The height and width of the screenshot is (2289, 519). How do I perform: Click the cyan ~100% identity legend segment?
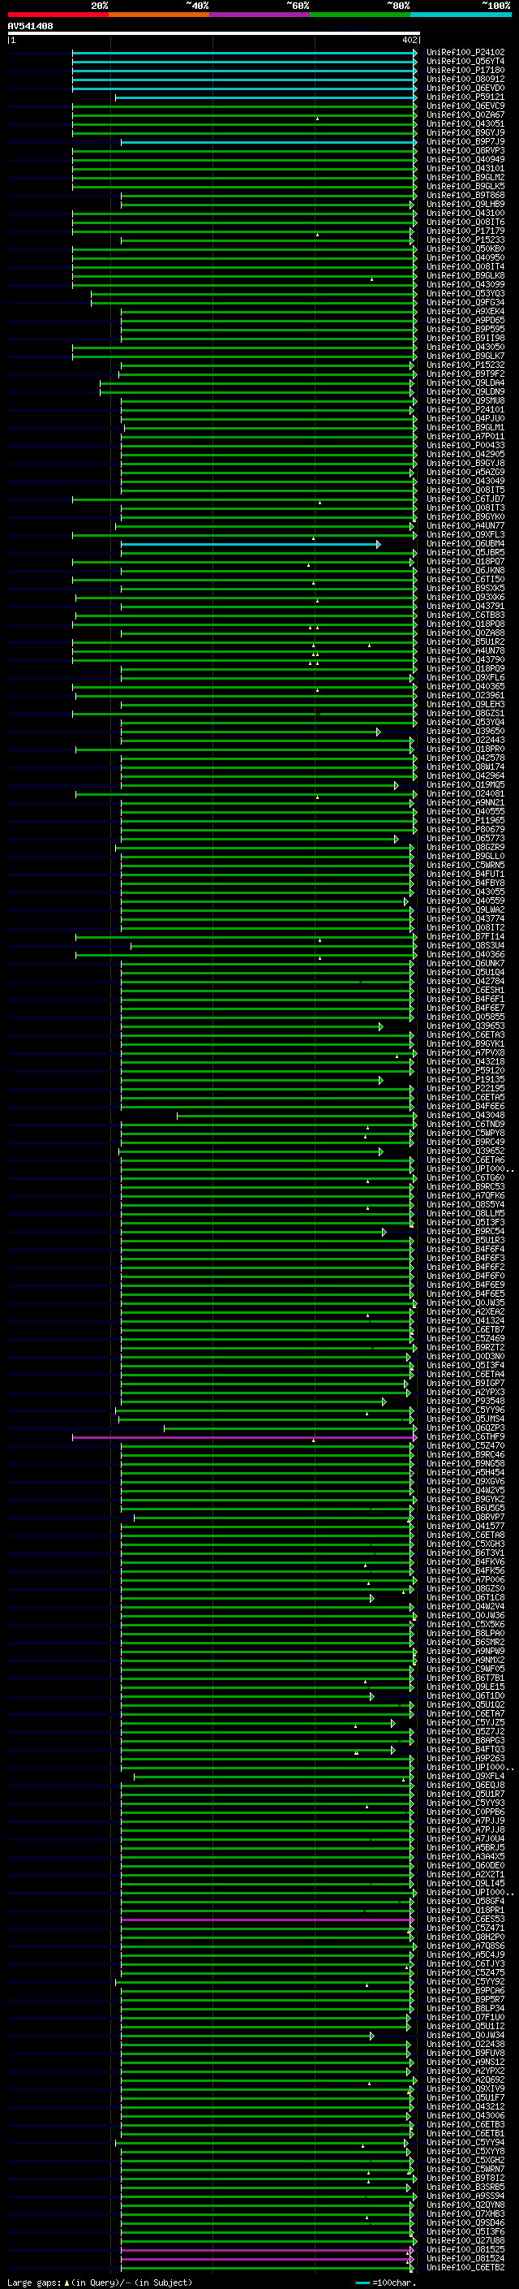pyautogui.click(x=461, y=15)
